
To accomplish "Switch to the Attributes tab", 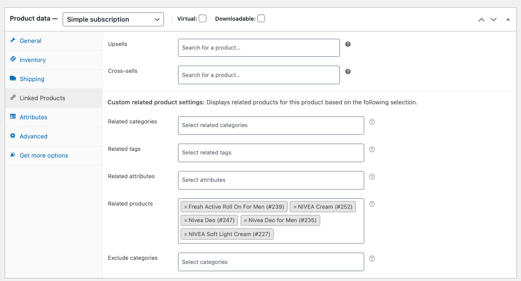I will pos(33,117).
